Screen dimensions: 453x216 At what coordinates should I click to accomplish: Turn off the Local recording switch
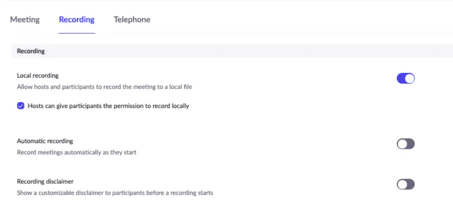tap(405, 78)
